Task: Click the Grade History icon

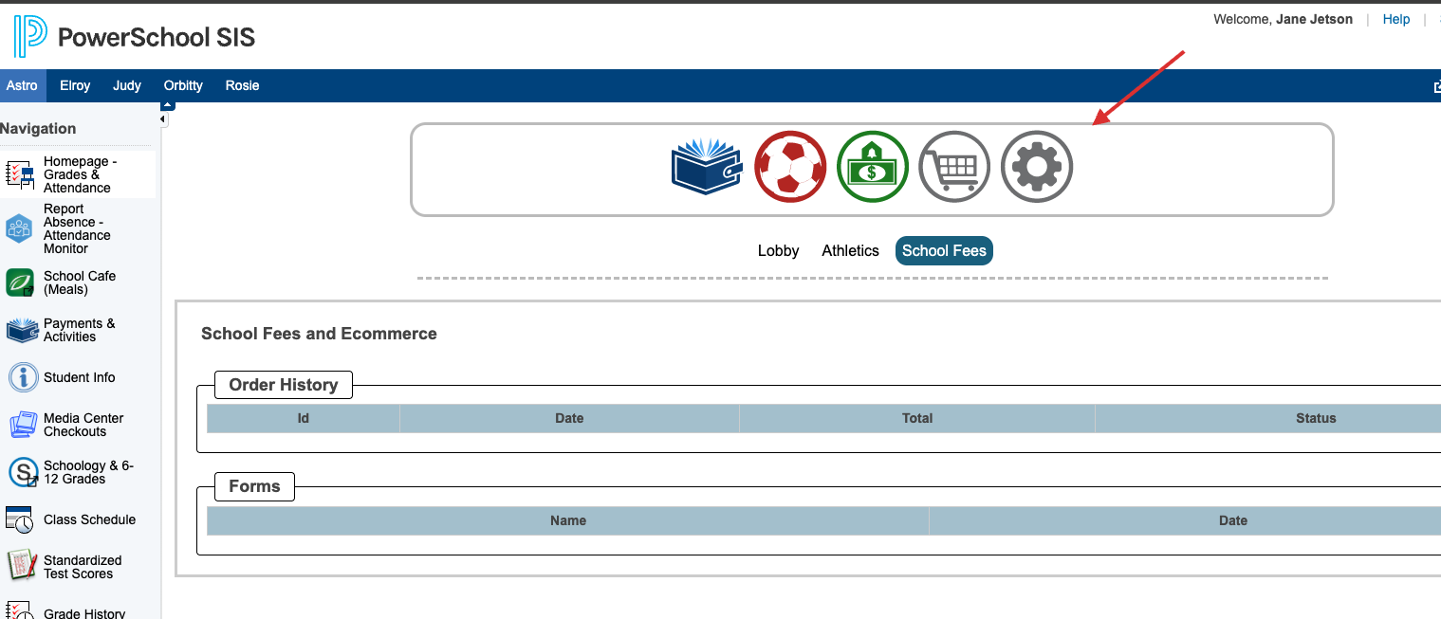Action: coord(20,610)
